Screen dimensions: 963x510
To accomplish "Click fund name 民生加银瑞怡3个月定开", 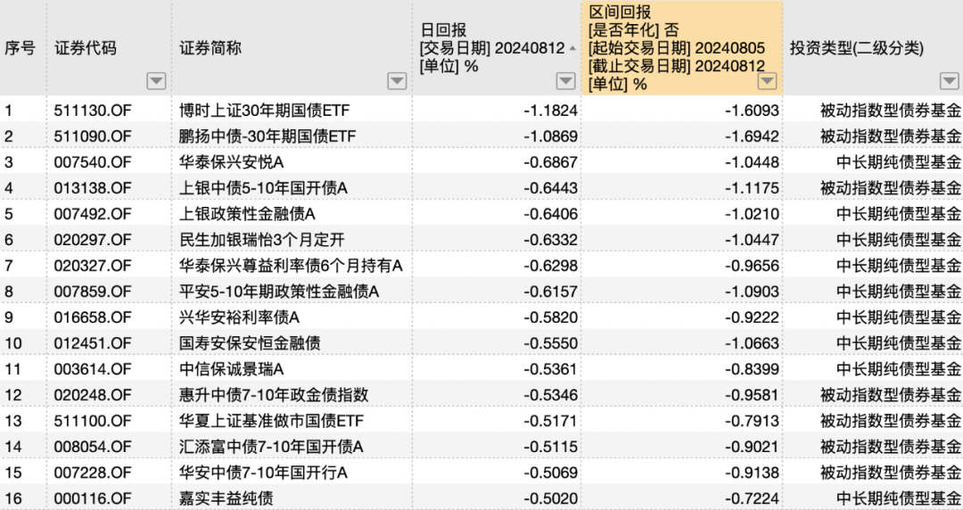I will click(x=261, y=240).
